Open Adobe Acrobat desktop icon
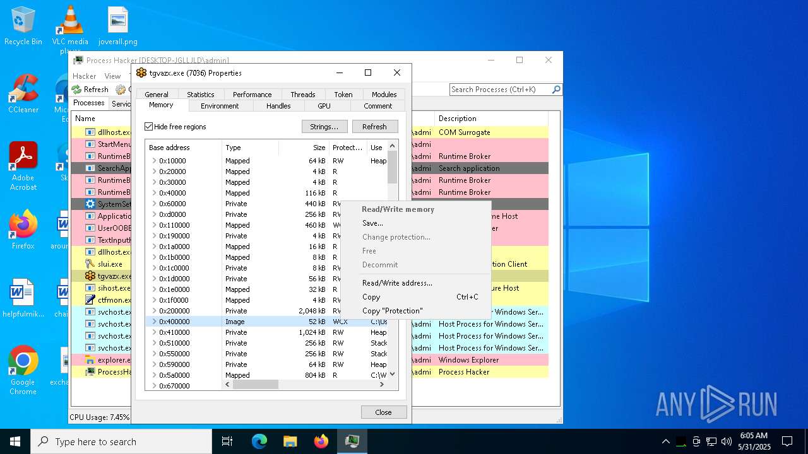808x454 pixels. 23,166
